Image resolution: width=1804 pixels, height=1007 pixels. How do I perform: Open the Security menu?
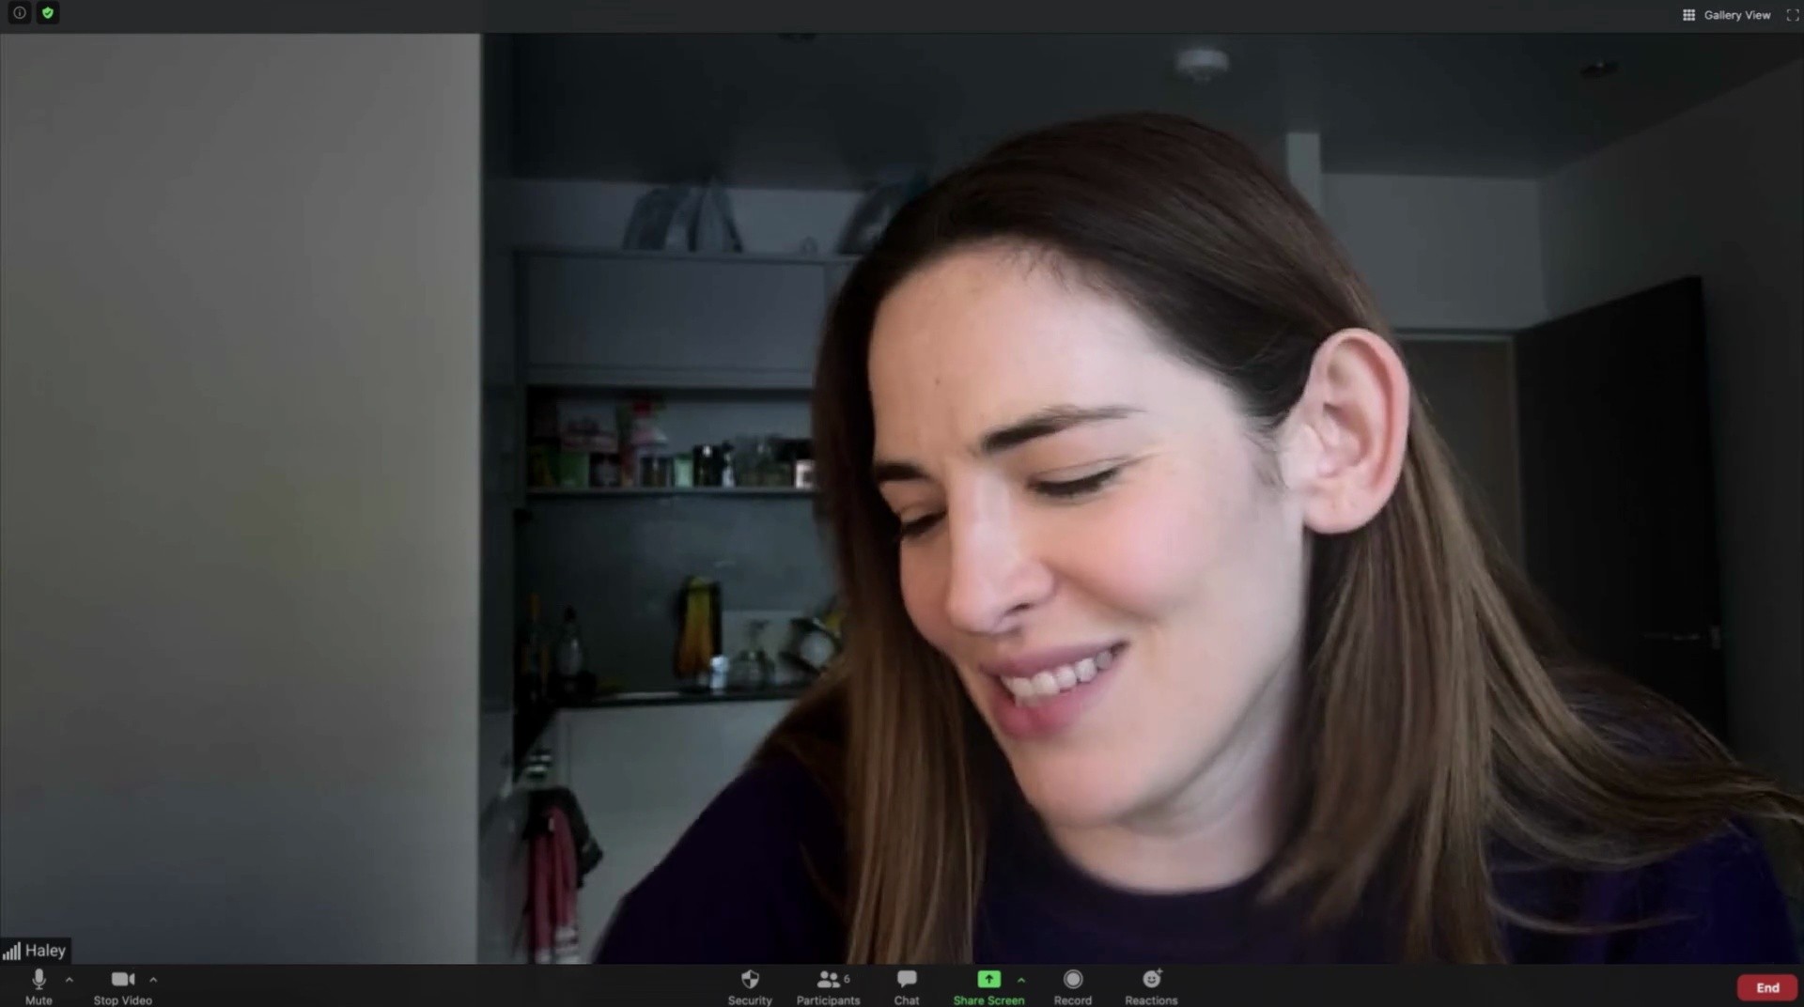(750, 986)
